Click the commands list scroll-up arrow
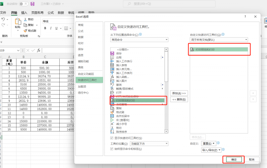The width and height of the screenshot is (267, 168). [x=166, y=49]
